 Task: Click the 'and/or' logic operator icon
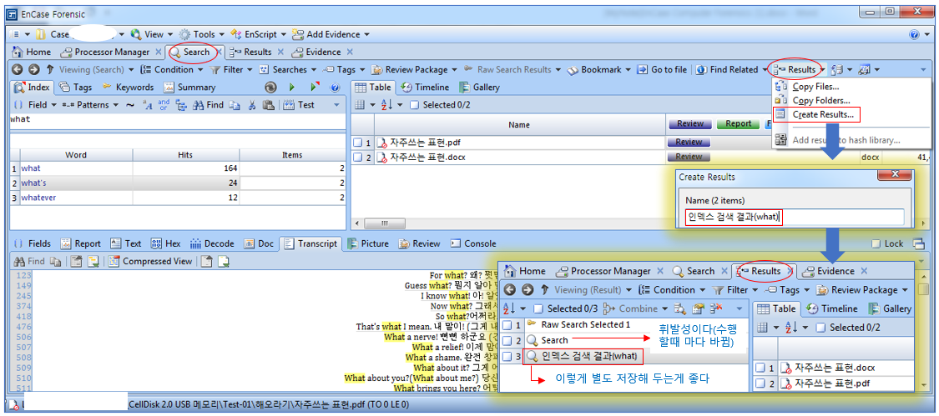click(x=164, y=105)
